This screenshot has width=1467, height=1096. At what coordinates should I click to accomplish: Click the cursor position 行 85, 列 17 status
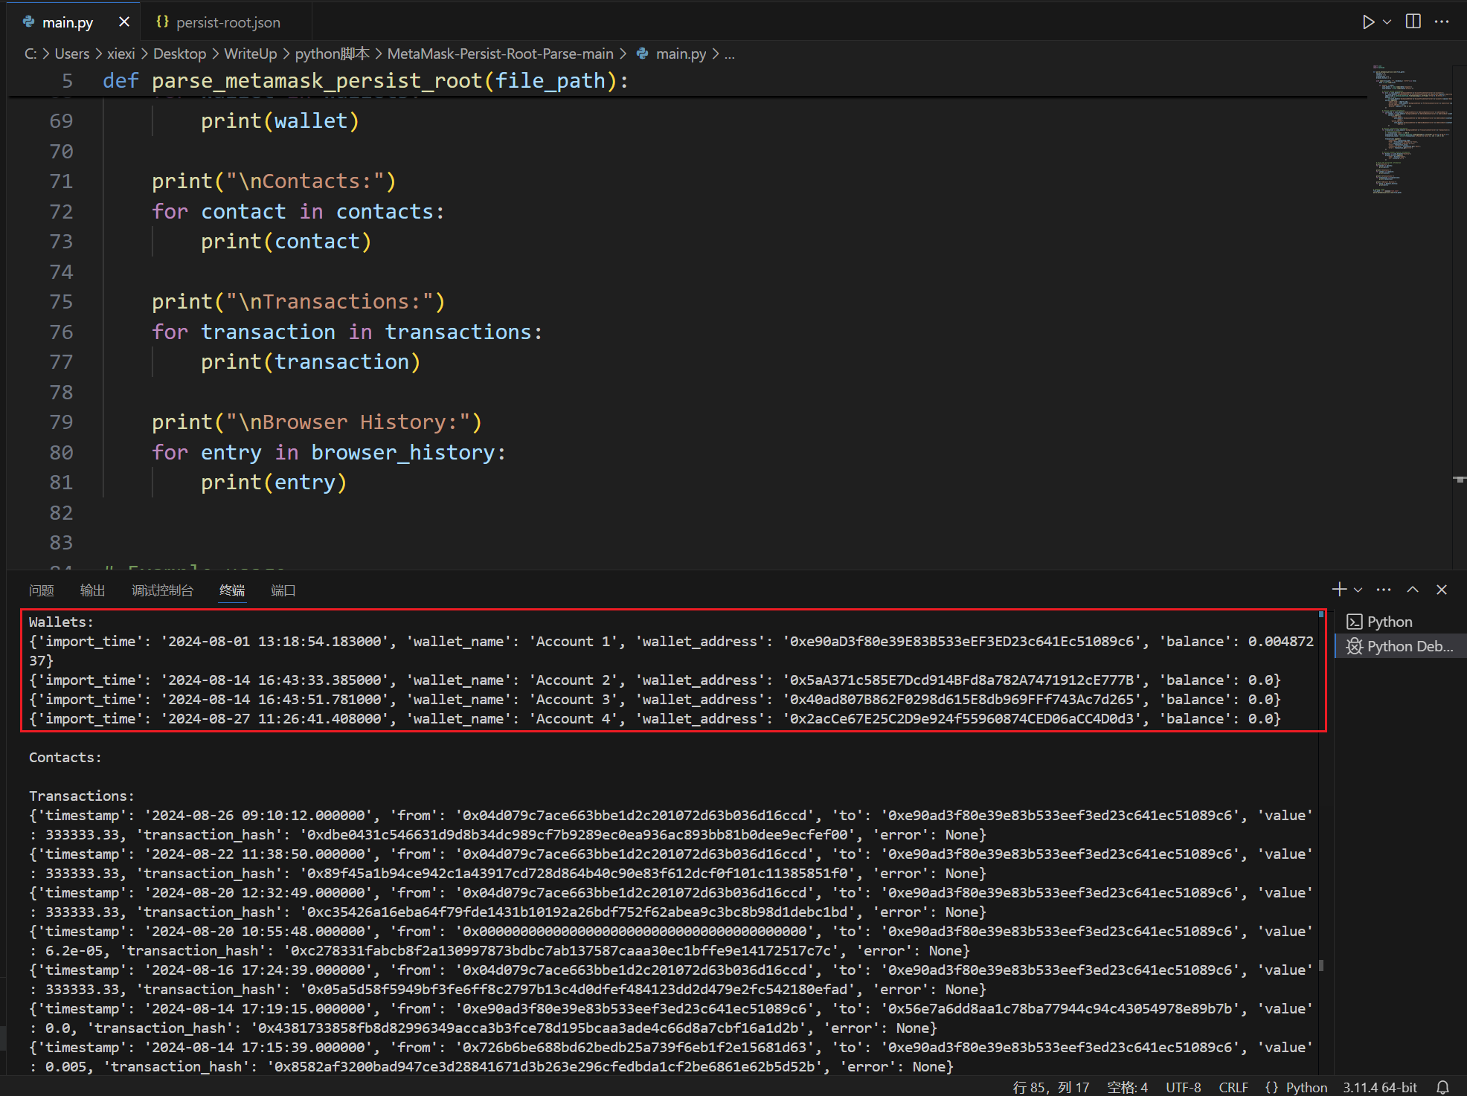click(x=1051, y=1086)
